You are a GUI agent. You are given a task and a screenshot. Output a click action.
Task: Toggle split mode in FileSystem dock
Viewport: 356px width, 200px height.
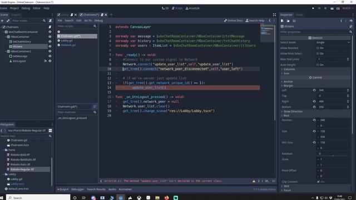50,131
